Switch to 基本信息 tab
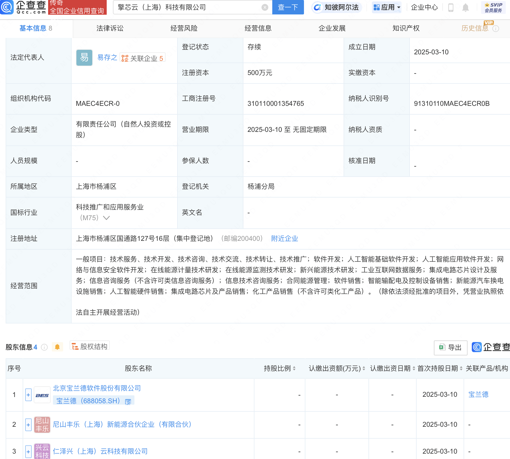The image size is (510, 459). (x=36, y=28)
